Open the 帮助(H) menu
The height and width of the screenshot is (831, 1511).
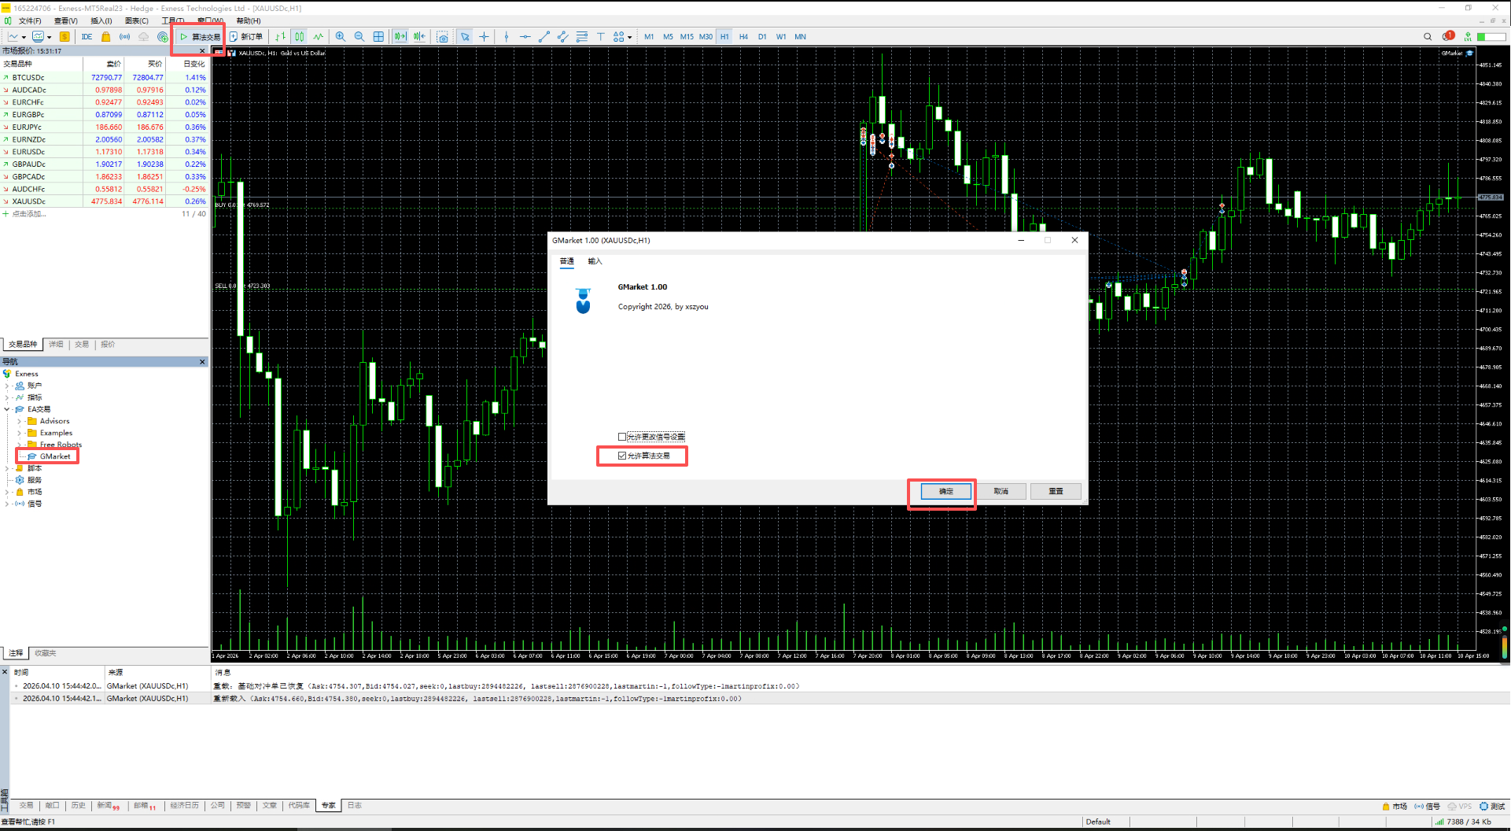pyautogui.click(x=249, y=21)
